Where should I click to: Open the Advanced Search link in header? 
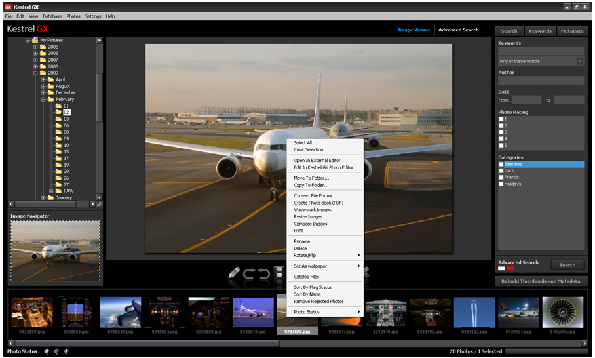[459, 30]
